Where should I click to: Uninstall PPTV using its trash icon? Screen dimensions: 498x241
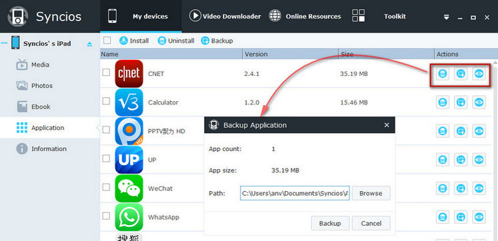pyautogui.click(x=443, y=131)
